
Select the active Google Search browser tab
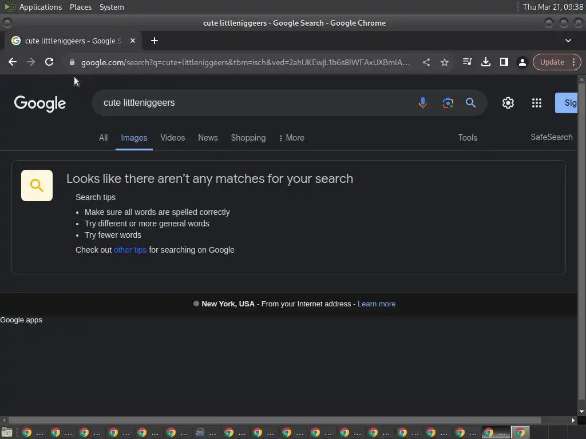click(x=73, y=41)
